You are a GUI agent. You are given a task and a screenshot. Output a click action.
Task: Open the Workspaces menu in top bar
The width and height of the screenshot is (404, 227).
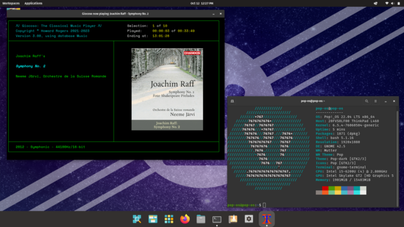(11, 3)
